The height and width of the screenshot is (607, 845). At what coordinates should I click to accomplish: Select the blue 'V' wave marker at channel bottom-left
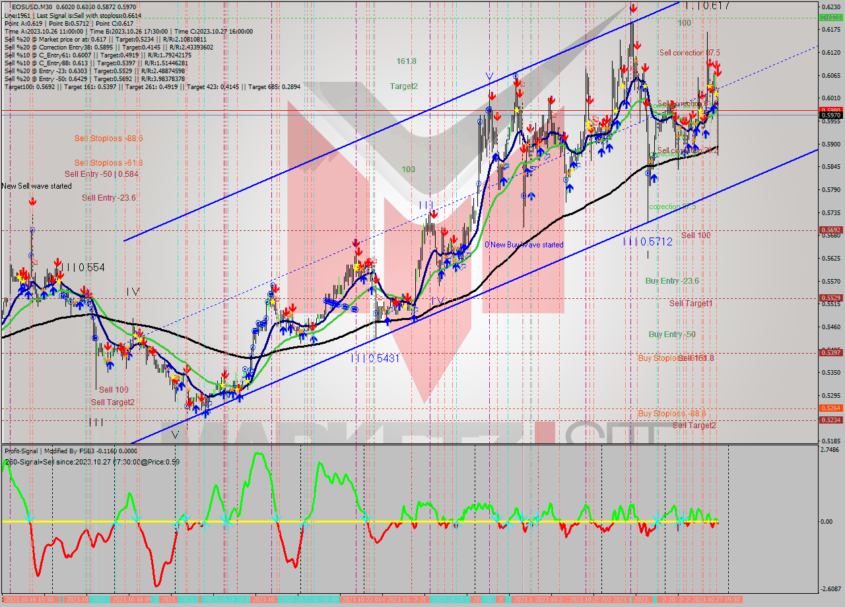tap(175, 435)
